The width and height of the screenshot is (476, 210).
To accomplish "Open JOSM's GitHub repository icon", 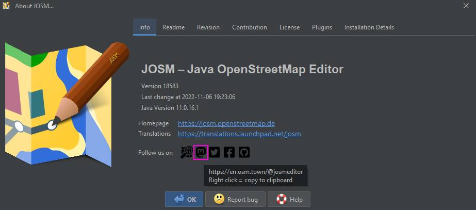I will (244, 152).
